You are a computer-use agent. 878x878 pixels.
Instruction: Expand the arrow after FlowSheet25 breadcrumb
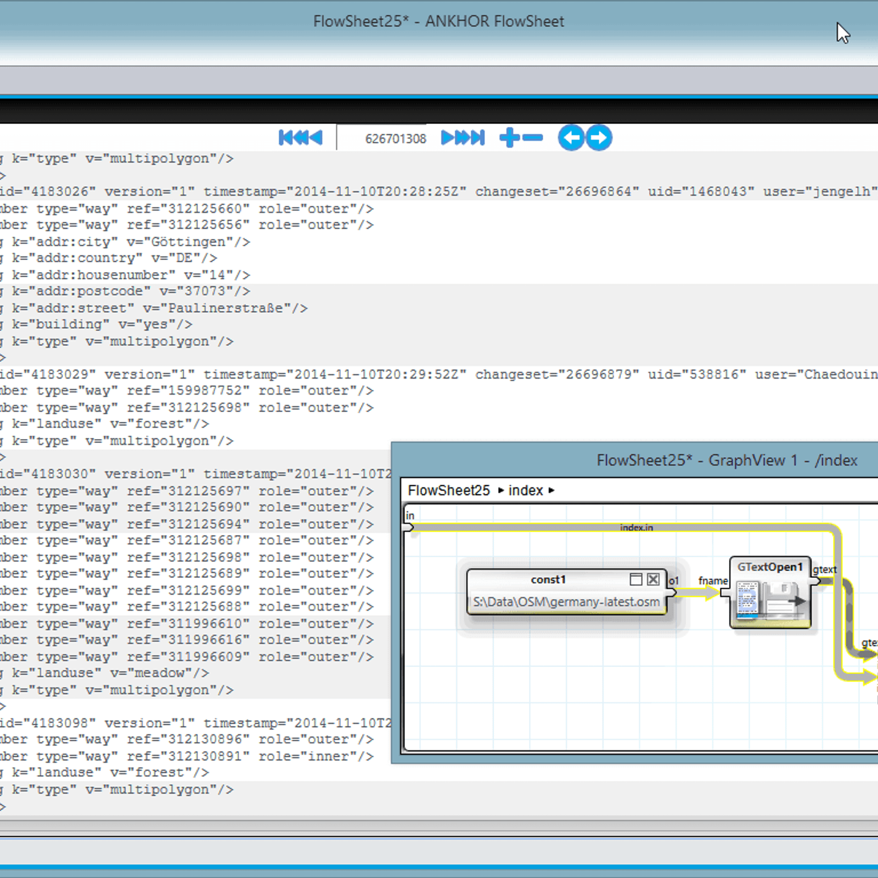tap(500, 490)
